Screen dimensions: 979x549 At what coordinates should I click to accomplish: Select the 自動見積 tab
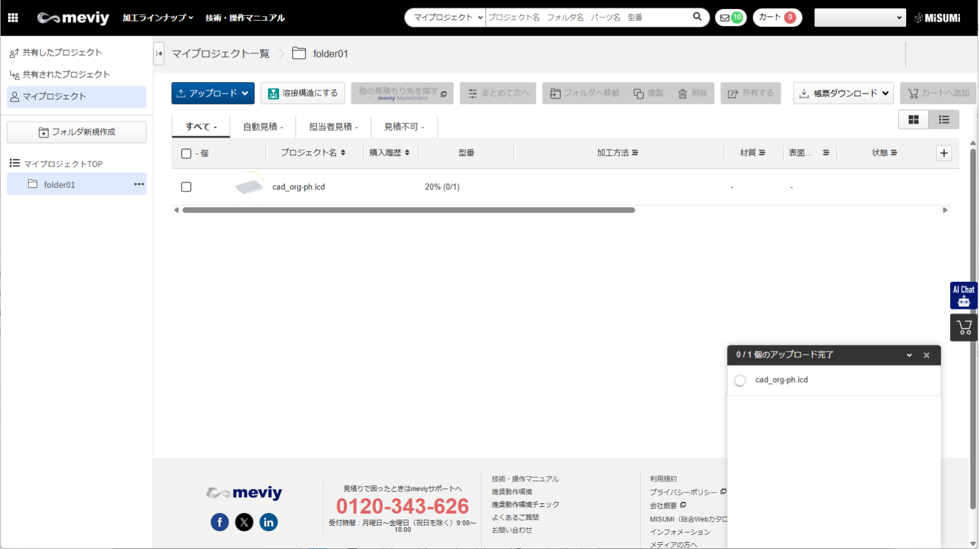click(262, 127)
